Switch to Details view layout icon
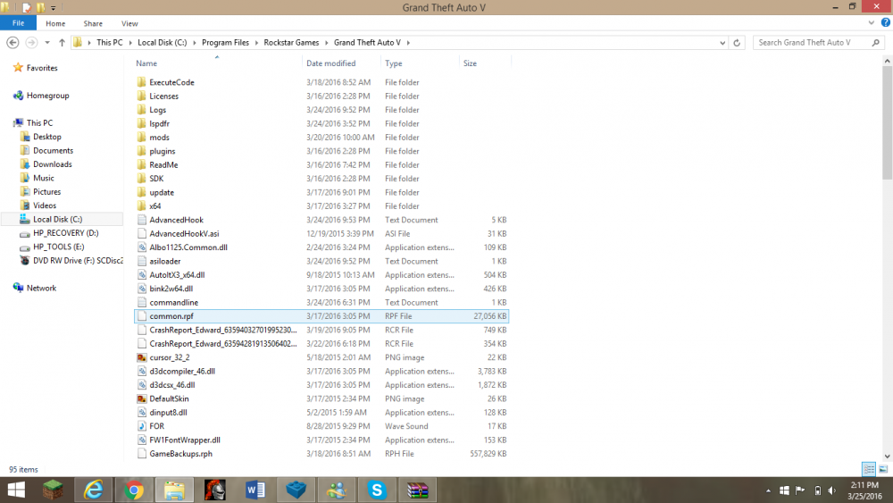The width and height of the screenshot is (893, 503). click(x=869, y=469)
